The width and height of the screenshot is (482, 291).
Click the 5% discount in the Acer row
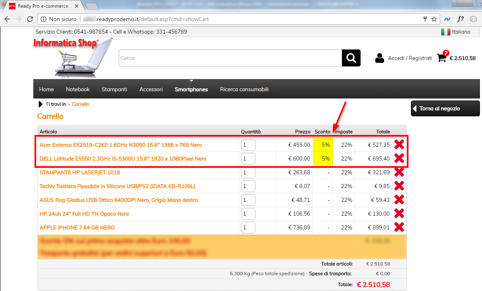pos(326,145)
